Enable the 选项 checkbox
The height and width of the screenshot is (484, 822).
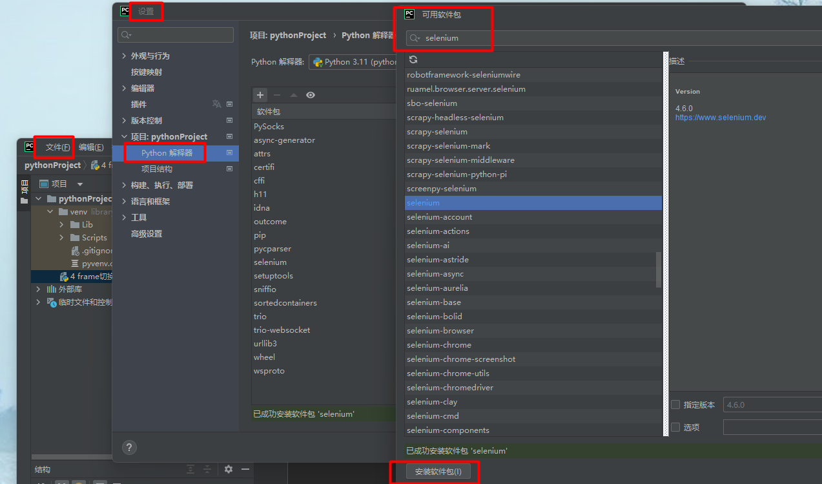pyautogui.click(x=675, y=427)
